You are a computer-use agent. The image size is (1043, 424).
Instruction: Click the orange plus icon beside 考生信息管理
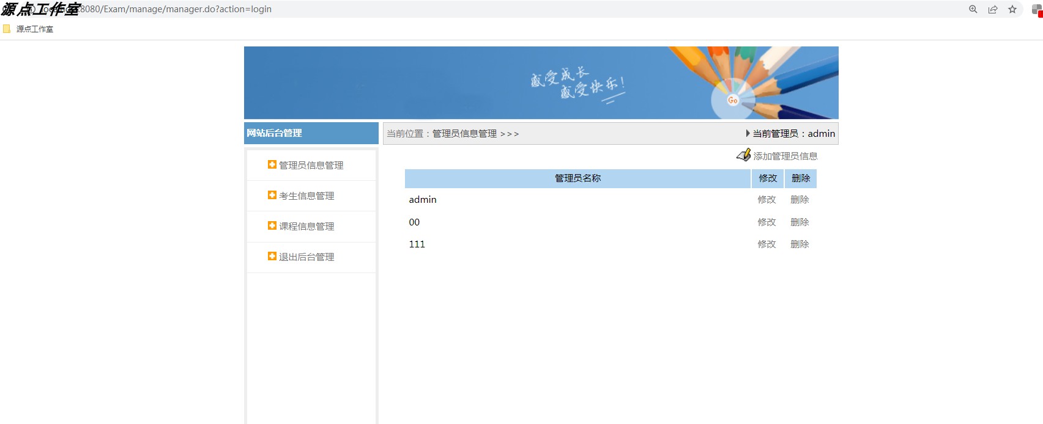point(272,195)
